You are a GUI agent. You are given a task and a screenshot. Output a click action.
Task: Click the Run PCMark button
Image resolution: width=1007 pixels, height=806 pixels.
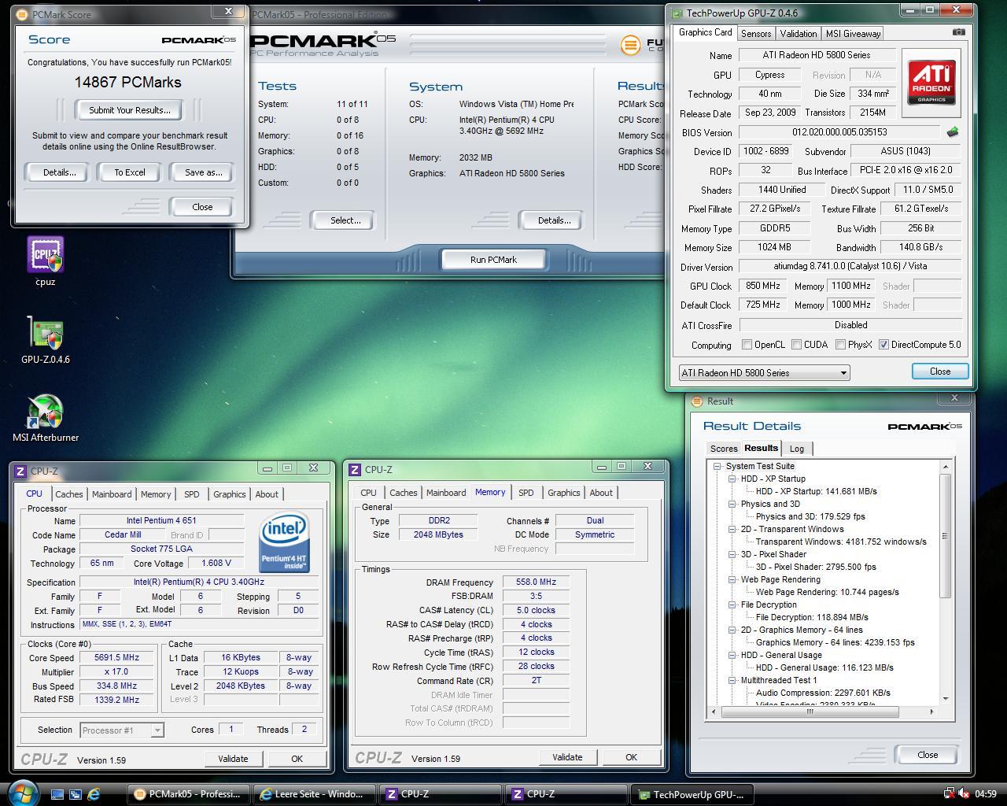(x=493, y=260)
